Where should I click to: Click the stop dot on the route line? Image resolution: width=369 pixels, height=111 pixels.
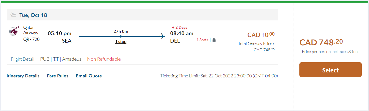point(121,37)
